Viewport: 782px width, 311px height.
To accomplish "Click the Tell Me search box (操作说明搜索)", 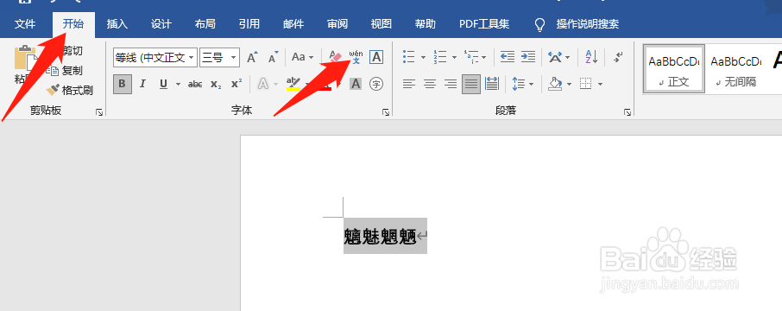I will point(588,24).
